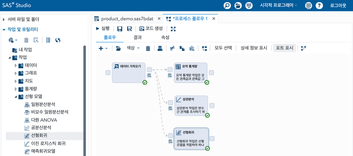
Task: Open the 색상 color dropdown
Action: (x=133, y=48)
